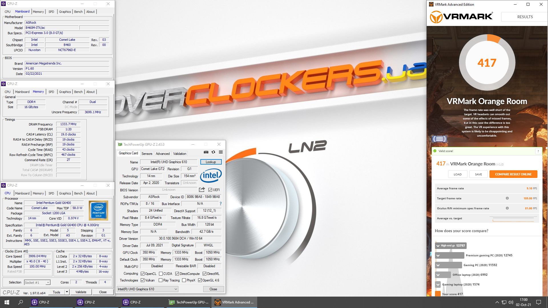Open the Windows Start menu
This screenshot has width=548, height=308.
pos(7,302)
